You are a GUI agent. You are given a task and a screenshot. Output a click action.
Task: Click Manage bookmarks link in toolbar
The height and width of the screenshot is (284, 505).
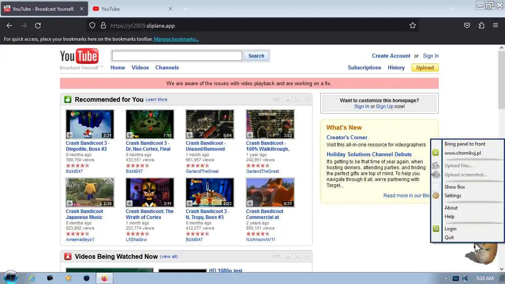176,39
